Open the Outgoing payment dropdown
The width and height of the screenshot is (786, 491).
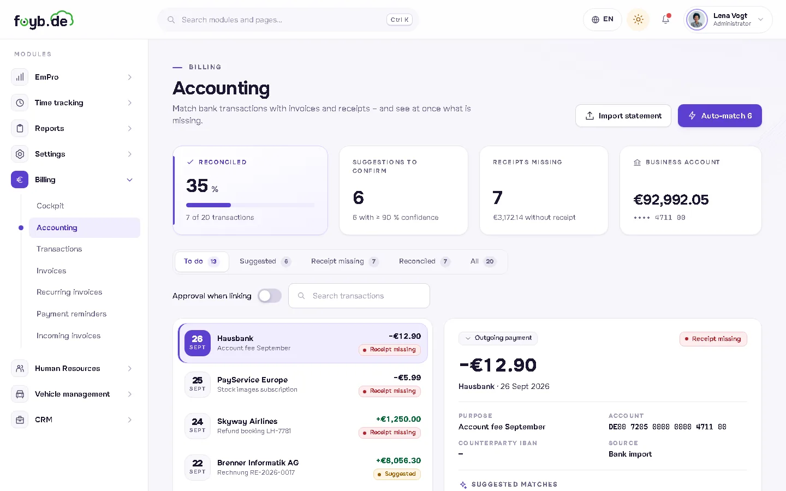tap(498, 338)
